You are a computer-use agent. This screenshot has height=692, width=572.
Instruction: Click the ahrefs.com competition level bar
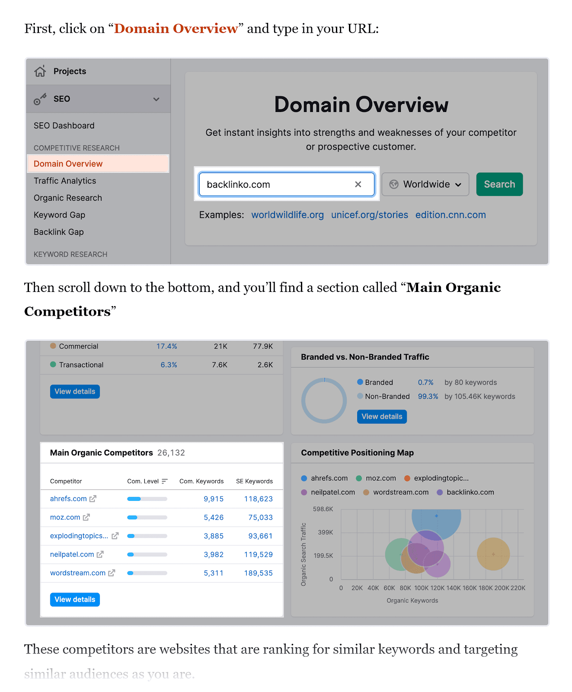[147, 499]
